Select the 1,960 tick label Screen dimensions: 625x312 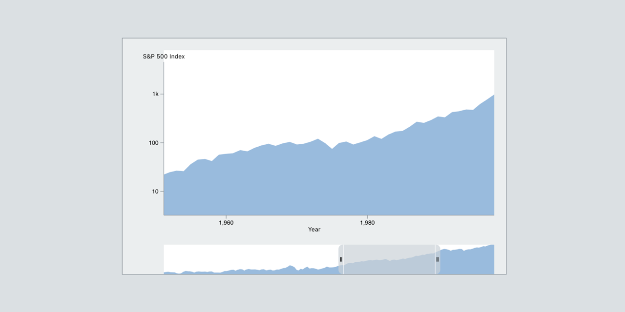click(226, 223)
